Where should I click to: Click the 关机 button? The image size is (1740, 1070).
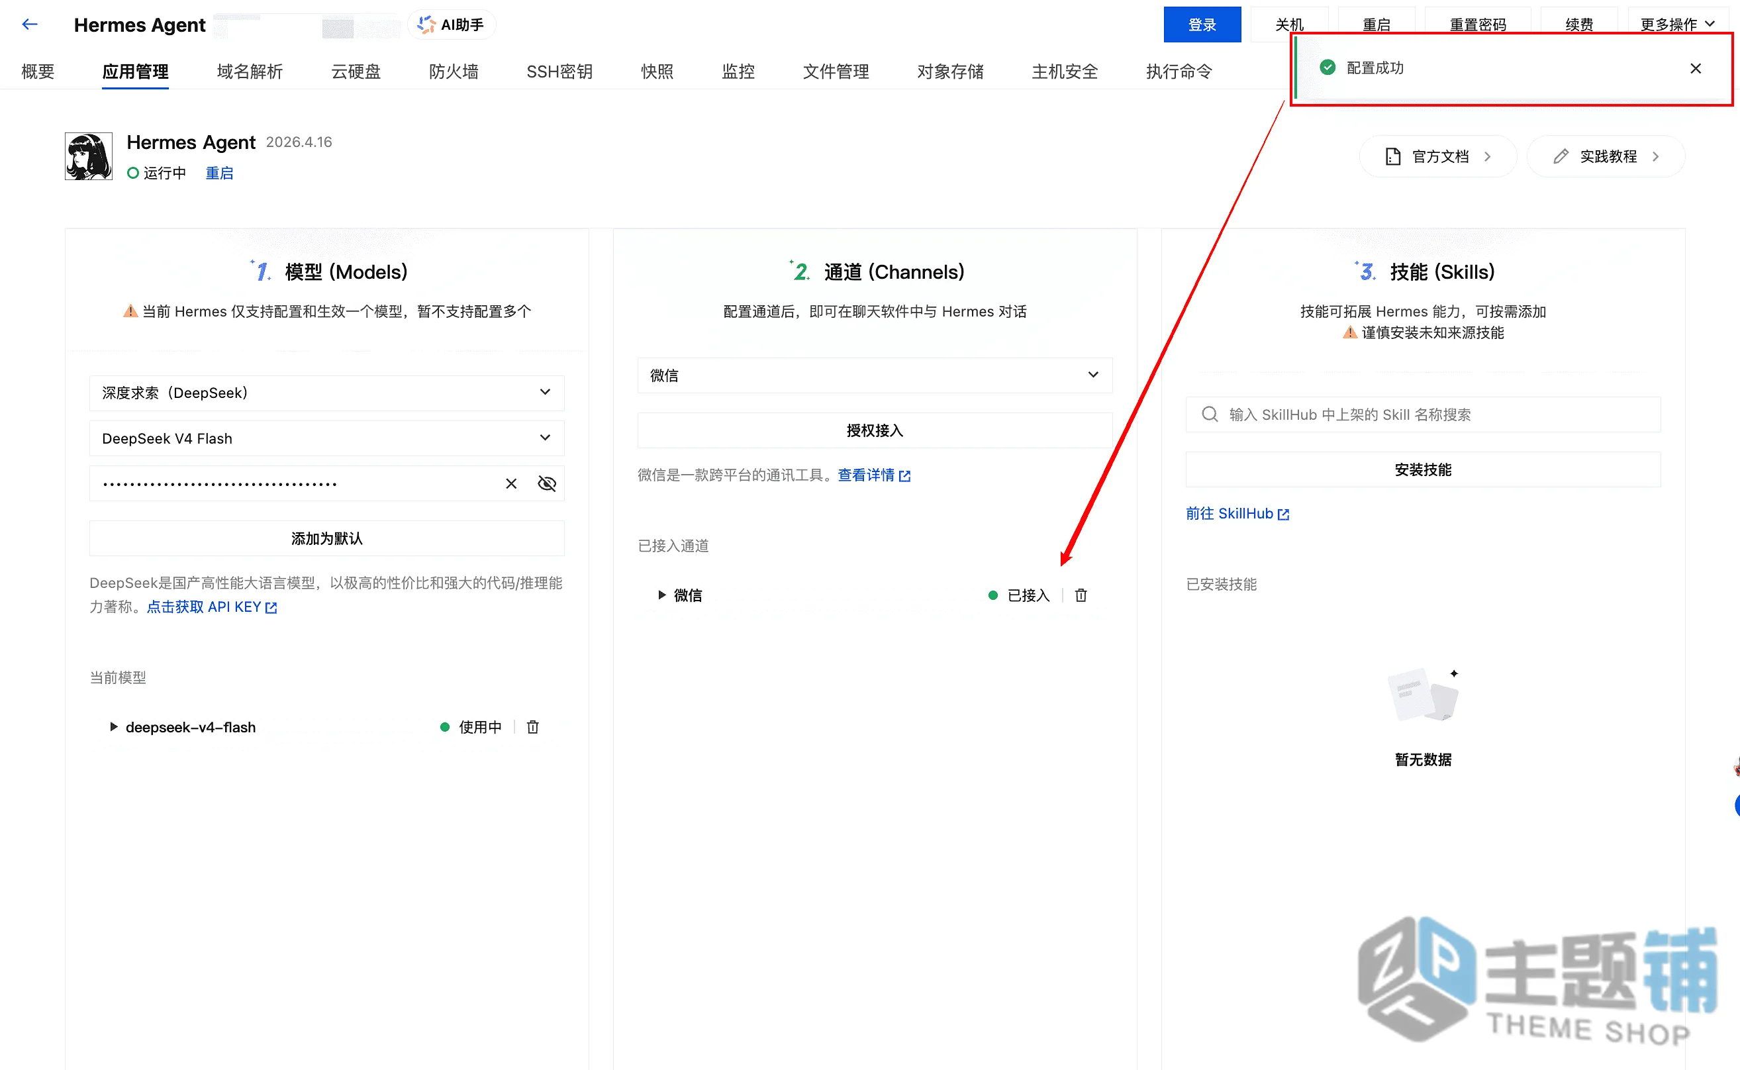[1289, 24]
